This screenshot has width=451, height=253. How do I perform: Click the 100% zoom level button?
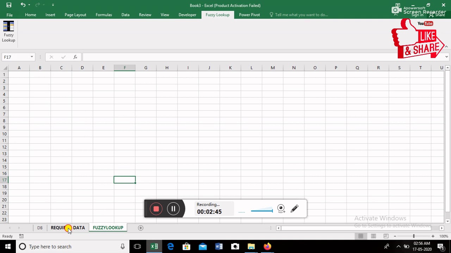point(443,236)
